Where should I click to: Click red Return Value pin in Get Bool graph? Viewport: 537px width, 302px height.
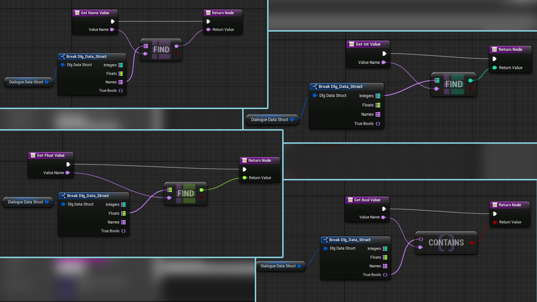pos(495,222)
